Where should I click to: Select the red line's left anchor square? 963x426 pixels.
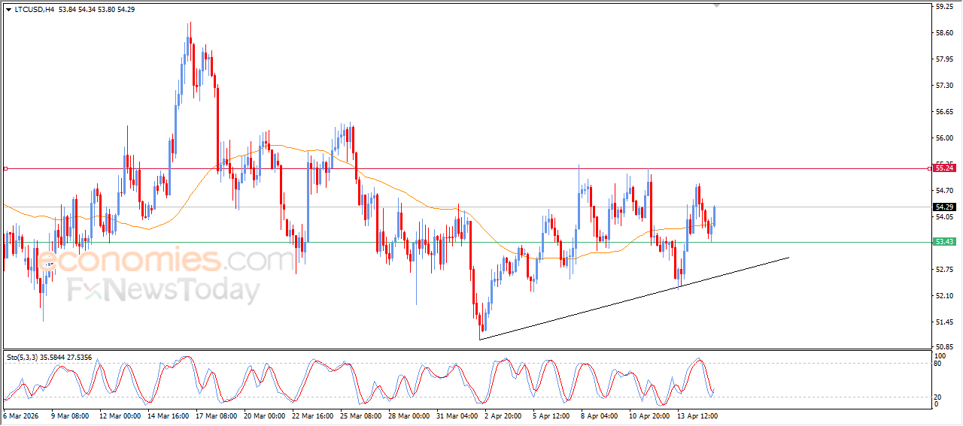tap(5, 168)
